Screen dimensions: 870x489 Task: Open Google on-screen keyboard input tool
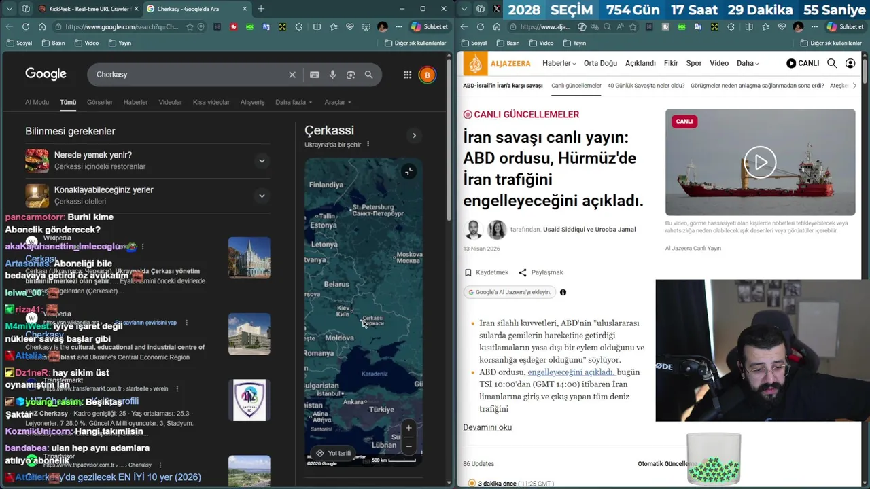point(315,75)
